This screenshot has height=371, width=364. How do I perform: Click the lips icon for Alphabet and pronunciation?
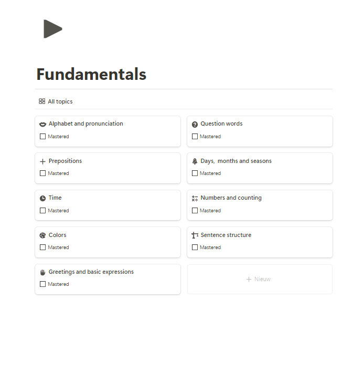pos(42,125)
